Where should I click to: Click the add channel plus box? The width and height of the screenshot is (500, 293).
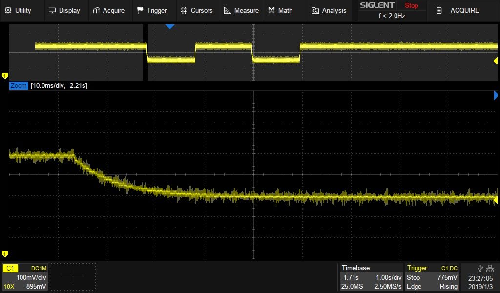[x=73, y=277]
